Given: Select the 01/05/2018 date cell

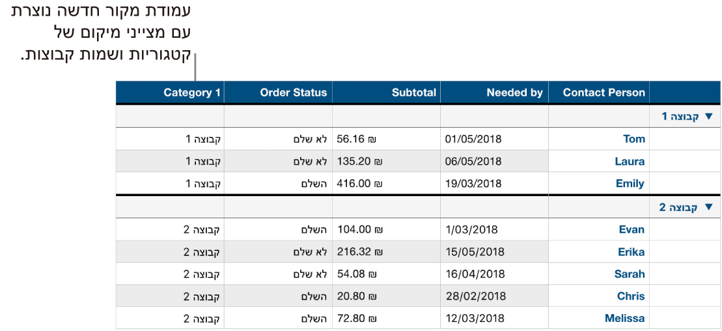Looking at the screenshot, I should coord(473,139).
